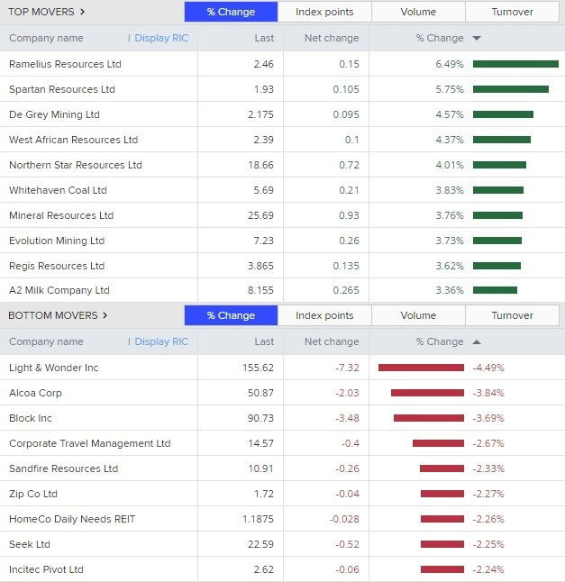Click the -2.24% change value
Viewport: 565px width, 582px height.
point(488,569)
